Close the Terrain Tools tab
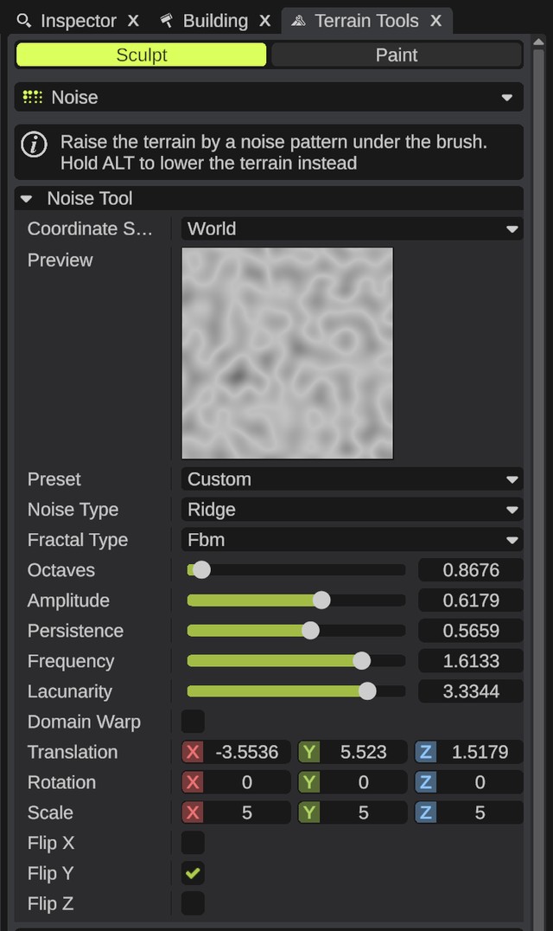 435,21
